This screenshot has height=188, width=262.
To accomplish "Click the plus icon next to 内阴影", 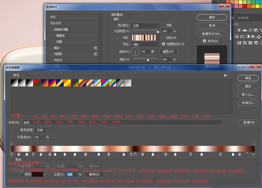I will point(95,54).
